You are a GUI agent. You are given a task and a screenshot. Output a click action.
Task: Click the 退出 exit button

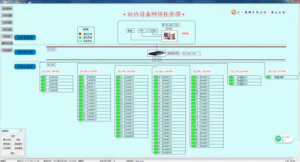[x=13, y=153]
